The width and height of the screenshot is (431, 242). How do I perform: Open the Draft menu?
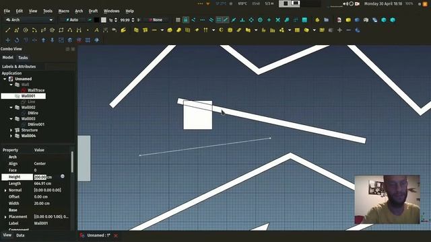point(93,11)
